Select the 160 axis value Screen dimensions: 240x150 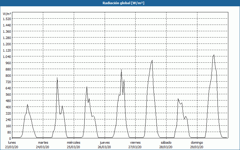pyautogui.click(x=8, y=126)
